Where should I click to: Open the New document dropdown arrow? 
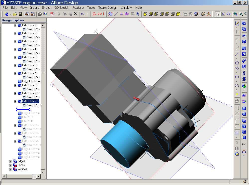11,14
